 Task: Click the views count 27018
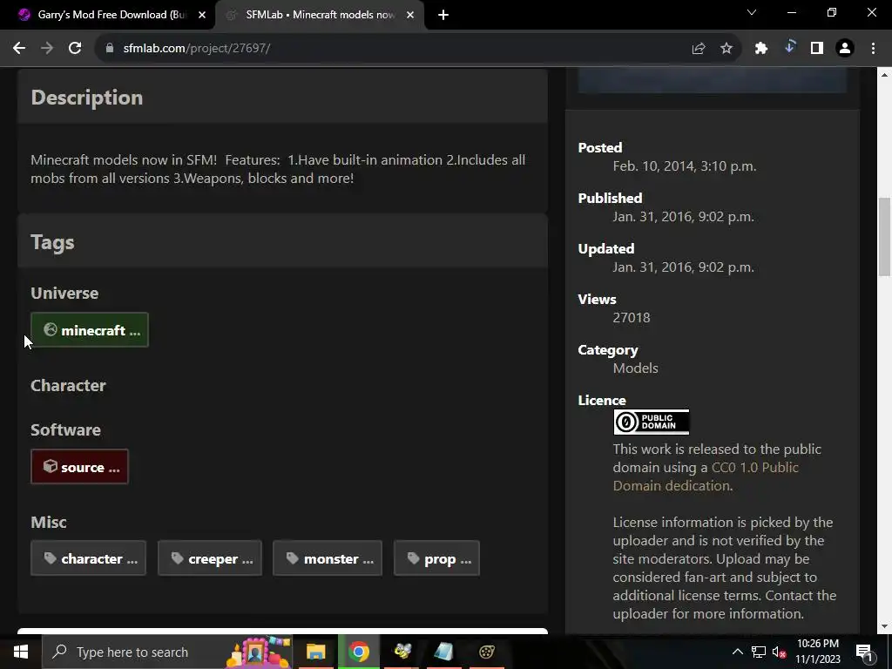[632, 317]
